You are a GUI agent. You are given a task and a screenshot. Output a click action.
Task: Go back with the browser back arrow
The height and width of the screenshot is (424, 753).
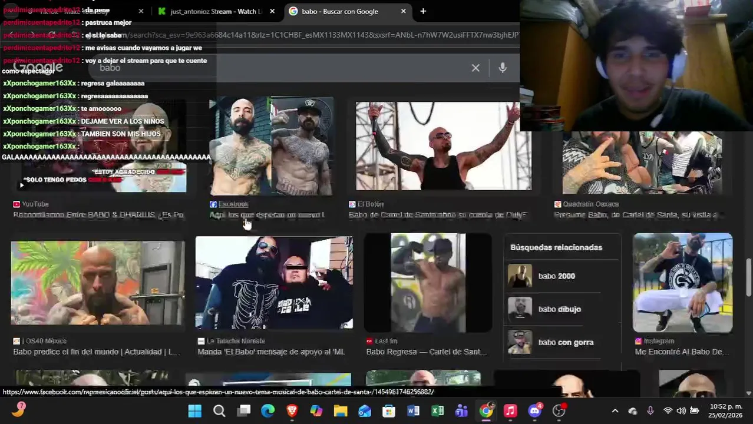tap(11, 35)
